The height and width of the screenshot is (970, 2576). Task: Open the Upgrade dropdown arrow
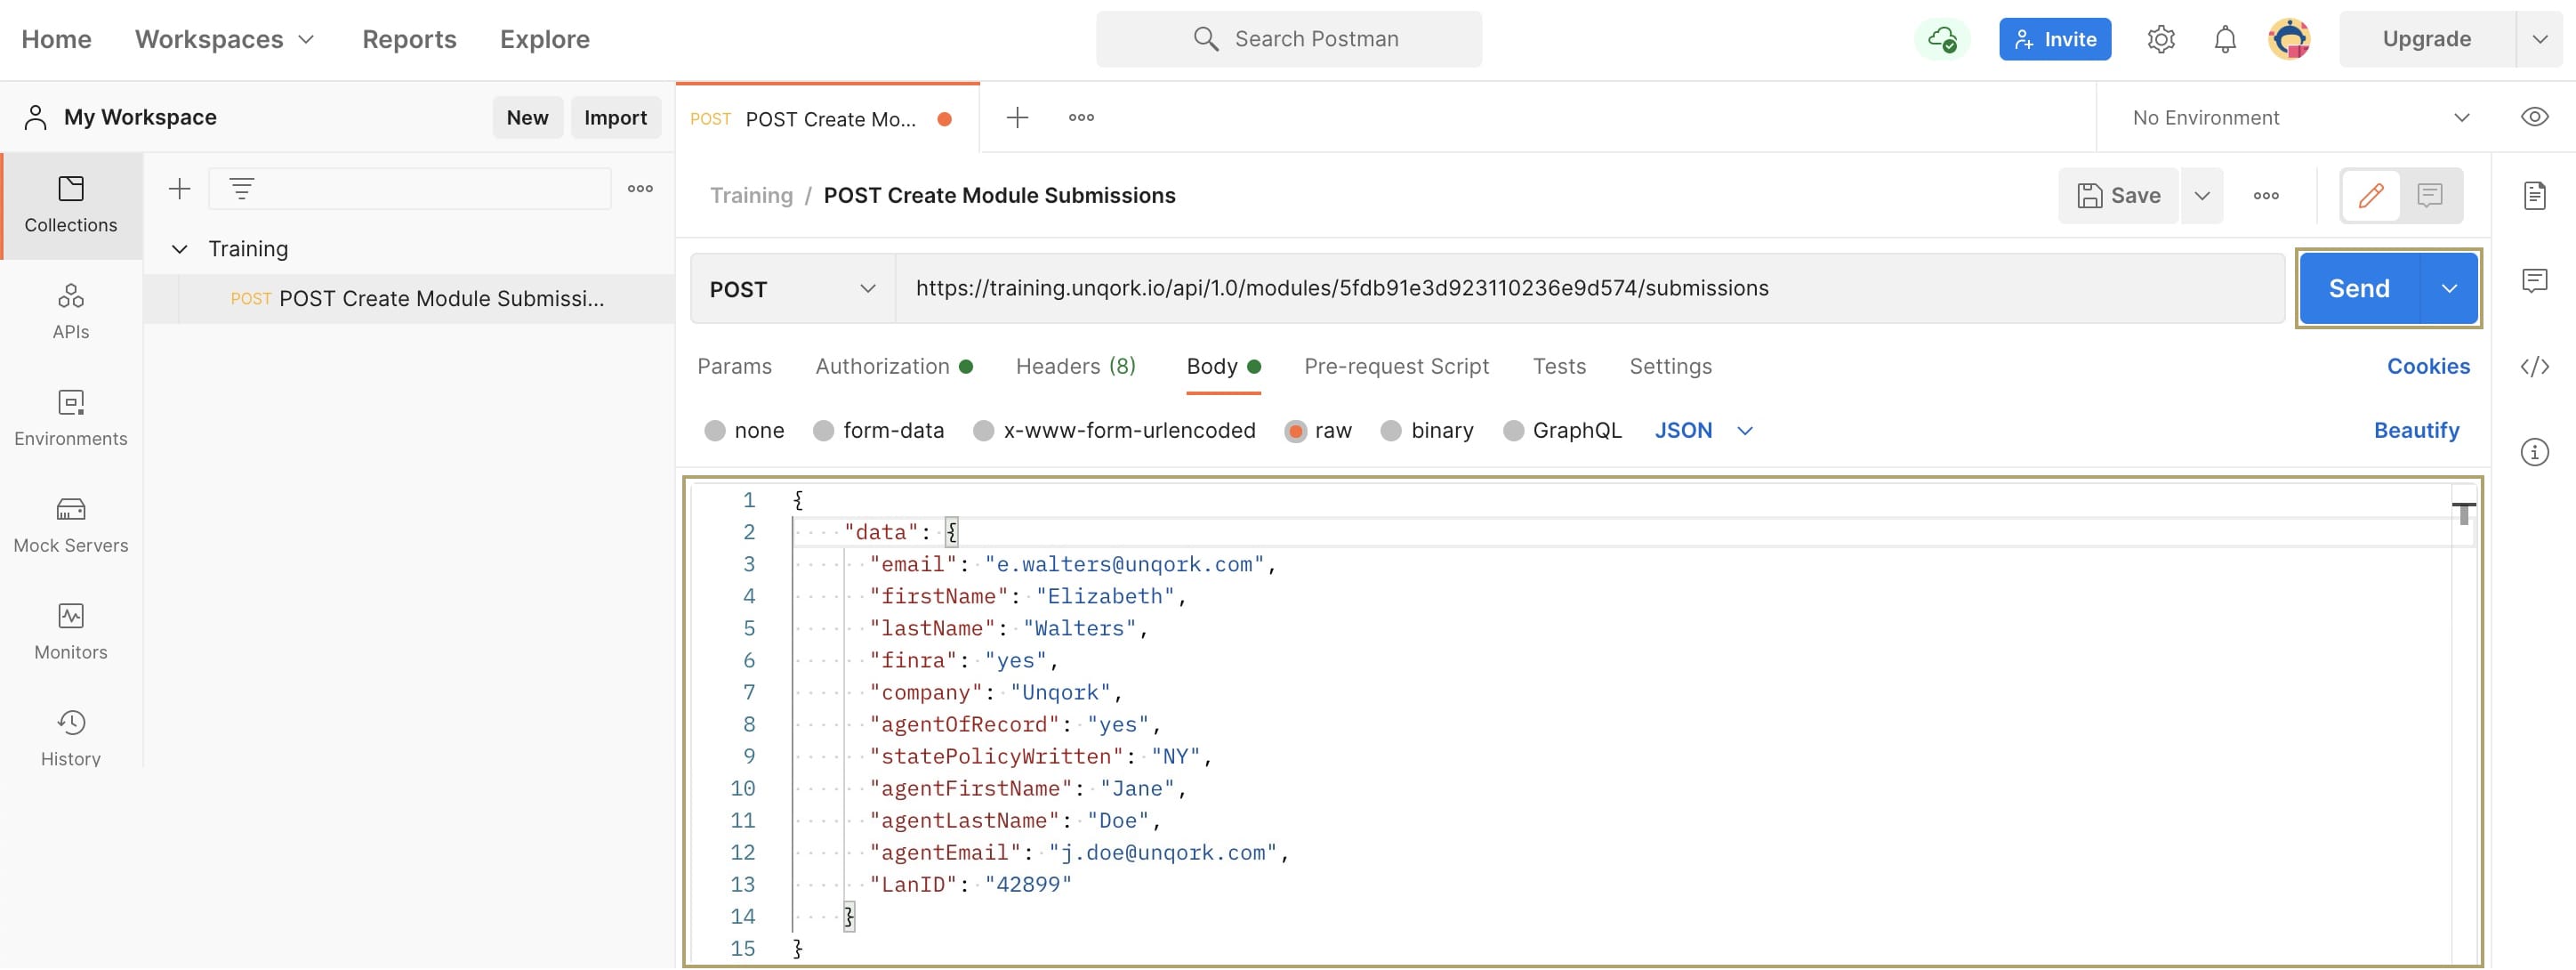(x=2539, y=39)
